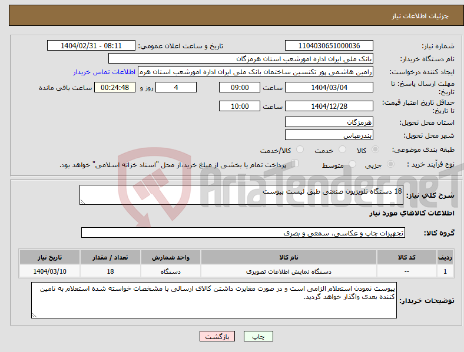Click the need date cell 1404/03/10
This screenshot has height=352, width=464.
point(49,271)
